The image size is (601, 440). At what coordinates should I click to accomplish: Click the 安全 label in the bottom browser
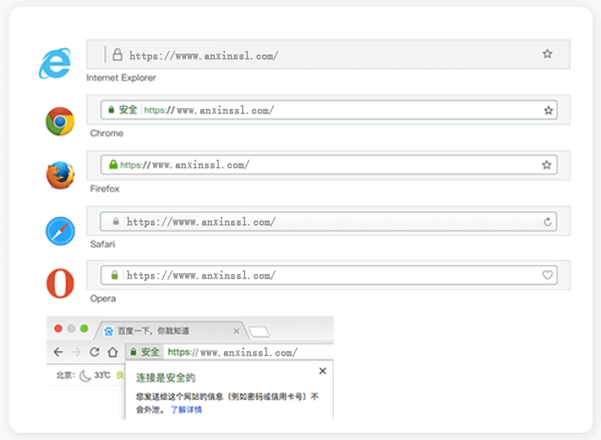pyautogui.click(x=150, y=352)
